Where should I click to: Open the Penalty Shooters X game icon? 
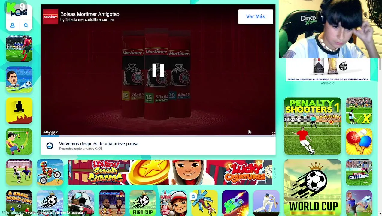[x=359, y=110]
